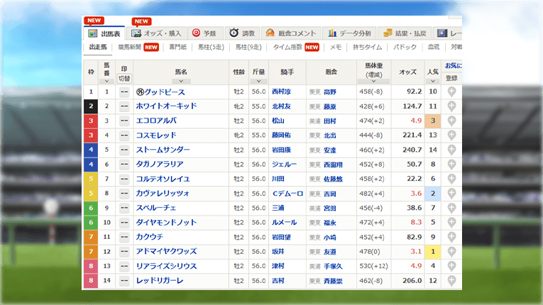Select the メモ sub-tab

coord(335,47)
